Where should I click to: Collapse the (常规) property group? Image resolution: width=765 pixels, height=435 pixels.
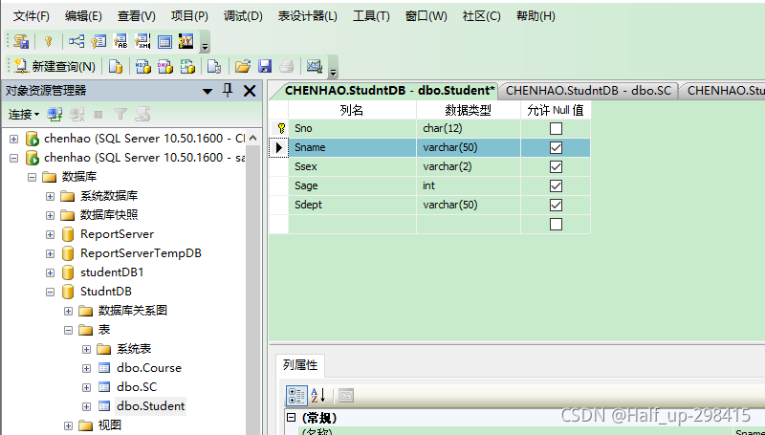[292, 418]
